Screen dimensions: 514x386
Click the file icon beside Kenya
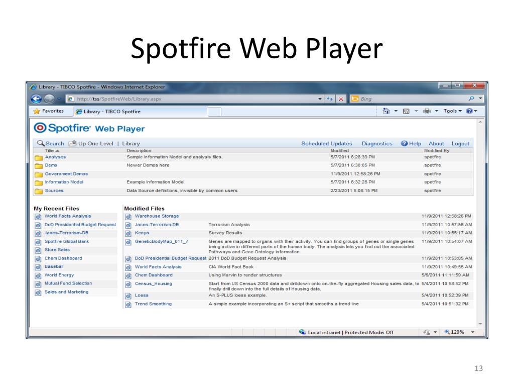pyautogui.click(x=128, y=233)
